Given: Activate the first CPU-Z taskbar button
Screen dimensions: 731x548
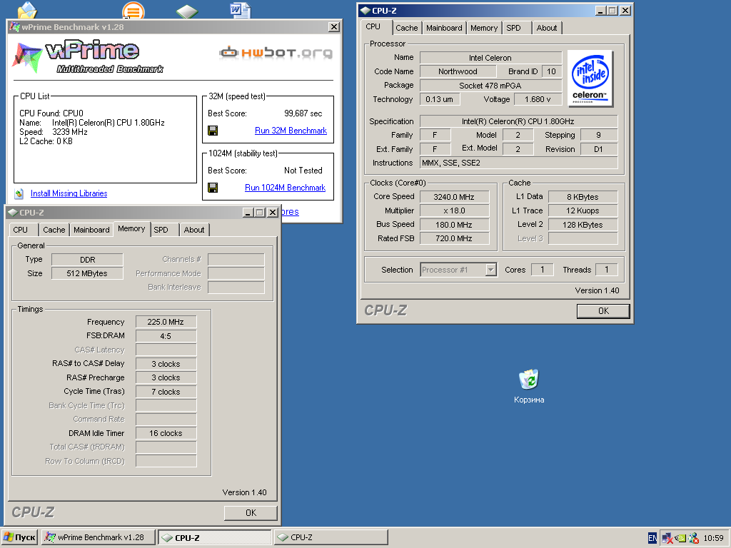Looking at the screenshot, I should (214, 537).
